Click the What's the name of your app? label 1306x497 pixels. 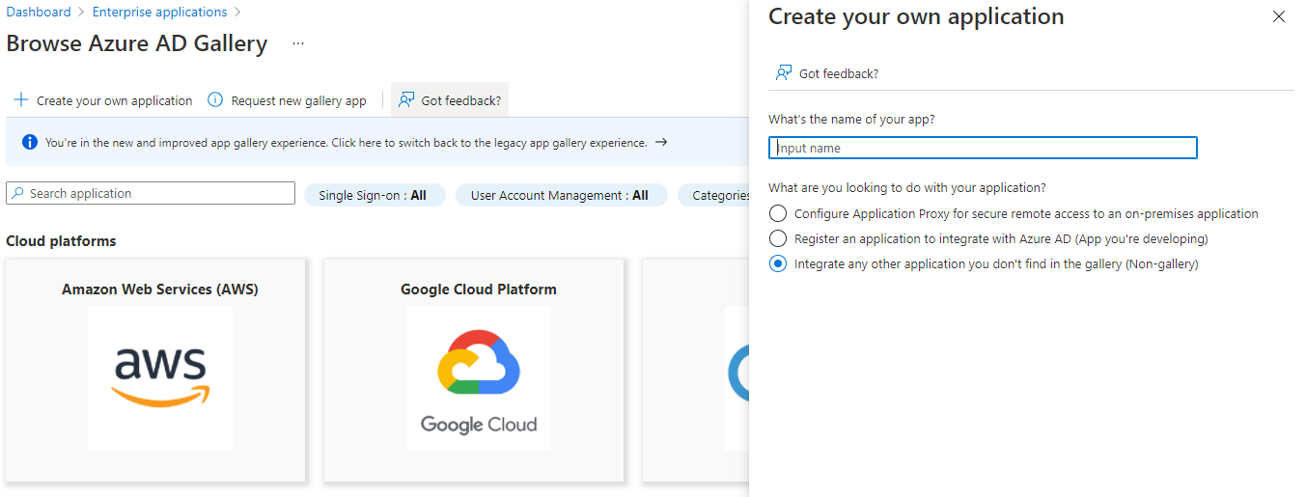point(851,120)
